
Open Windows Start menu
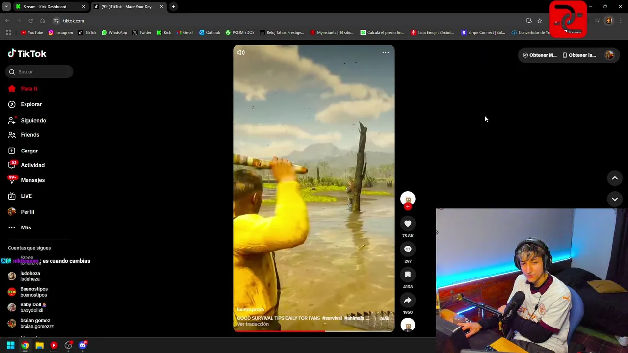10,345
